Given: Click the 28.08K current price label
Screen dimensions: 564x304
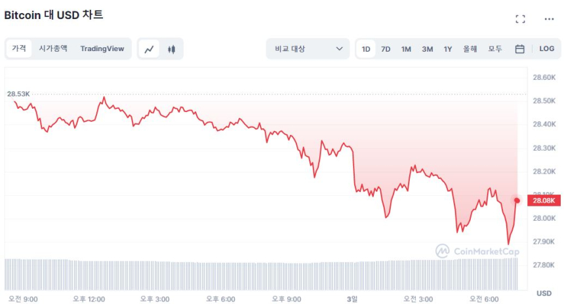Looking at the screenshot, I should 545,200.
